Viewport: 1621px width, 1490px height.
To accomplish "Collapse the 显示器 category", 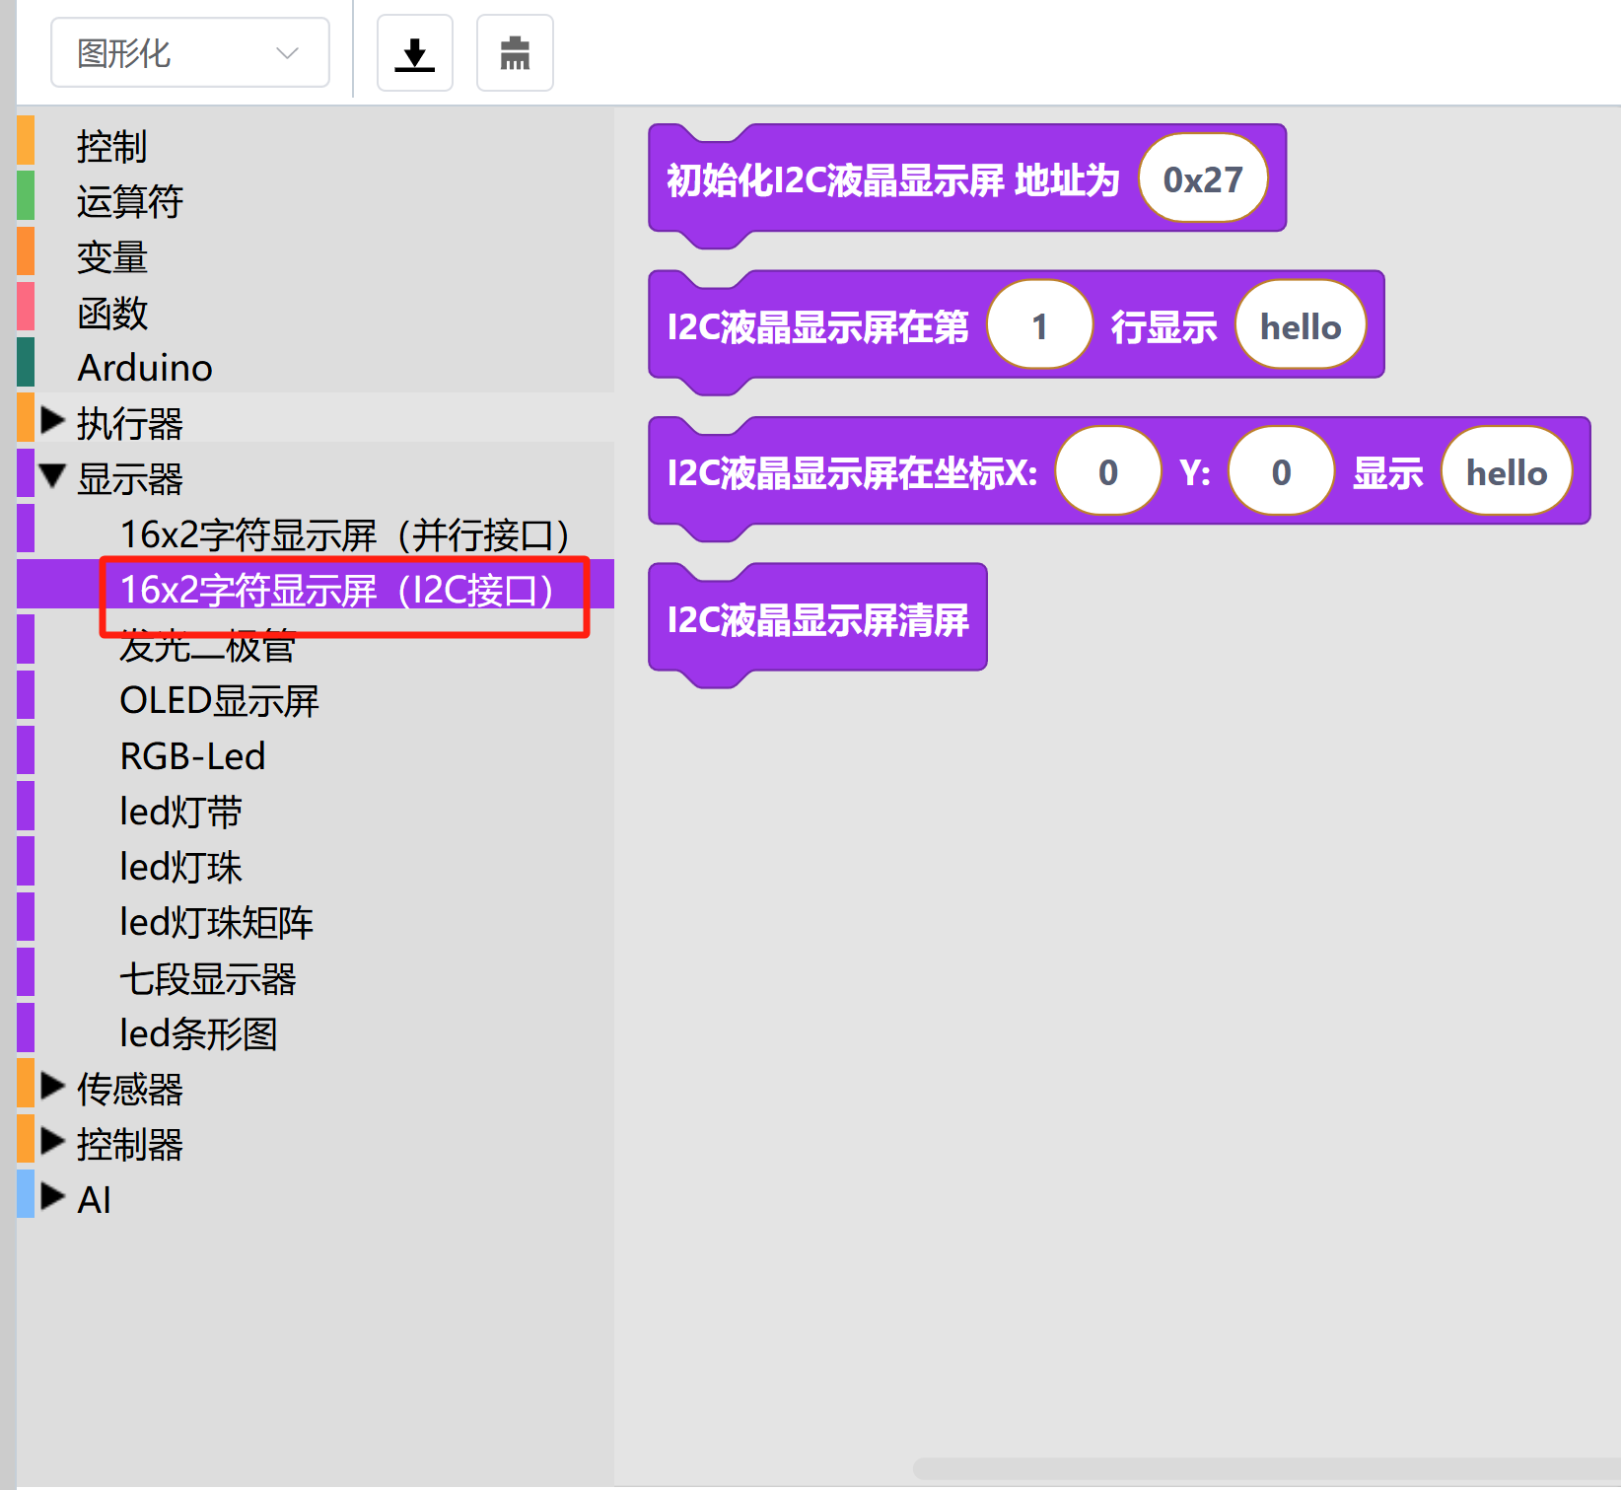I will tap(52, 478).
